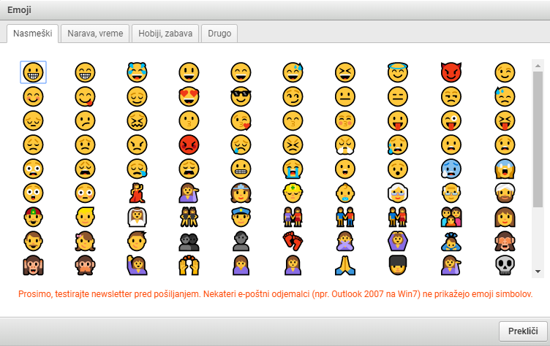
Task: Select the highlighted grinning face emoji
Action: coord(33,72)
